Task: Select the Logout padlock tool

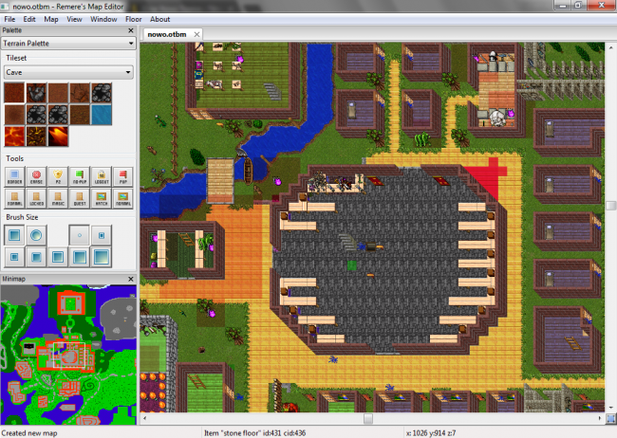Action: [102, 176]
